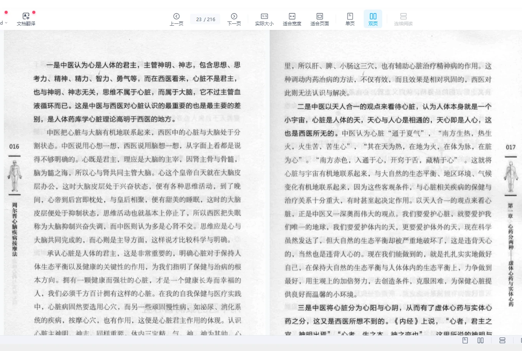The width and height of the screenshot is (522, 351).
Task: Go to previous page with 上一页
Action: pos(176,19)
